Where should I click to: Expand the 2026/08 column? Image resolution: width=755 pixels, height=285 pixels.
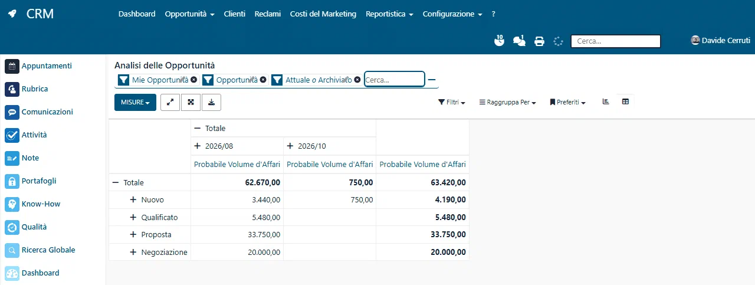pyautogui.click(x=198, y=146)
